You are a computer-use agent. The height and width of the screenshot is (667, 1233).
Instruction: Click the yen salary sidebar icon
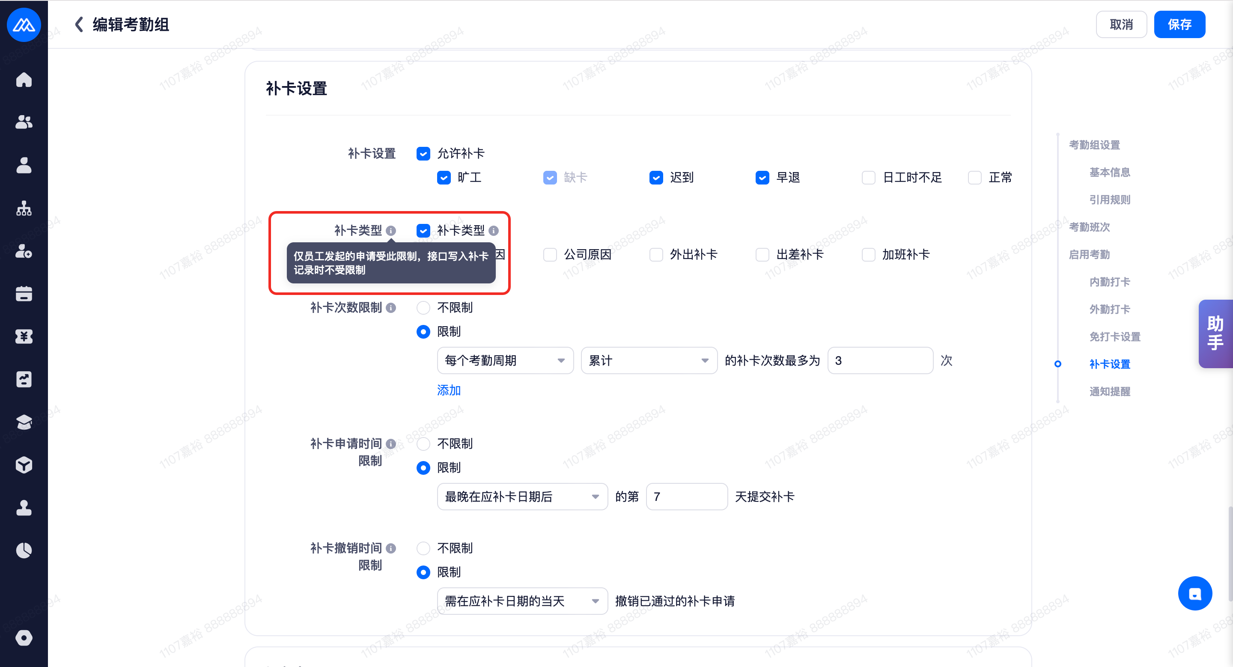click(24, 336)
